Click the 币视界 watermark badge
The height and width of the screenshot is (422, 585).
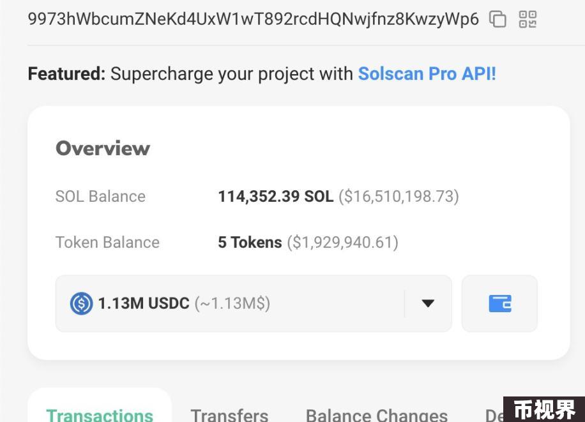pos(544,409)
